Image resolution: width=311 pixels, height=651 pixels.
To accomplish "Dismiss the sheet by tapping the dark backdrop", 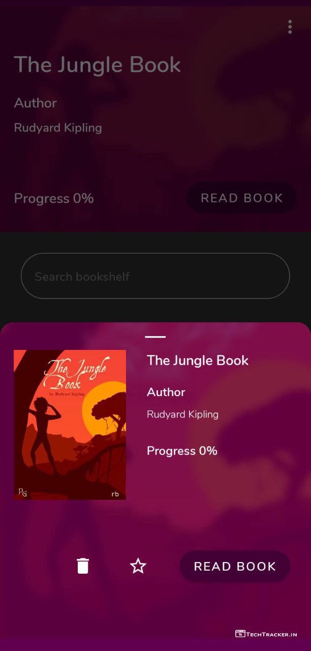I will (x=155, y=310).
